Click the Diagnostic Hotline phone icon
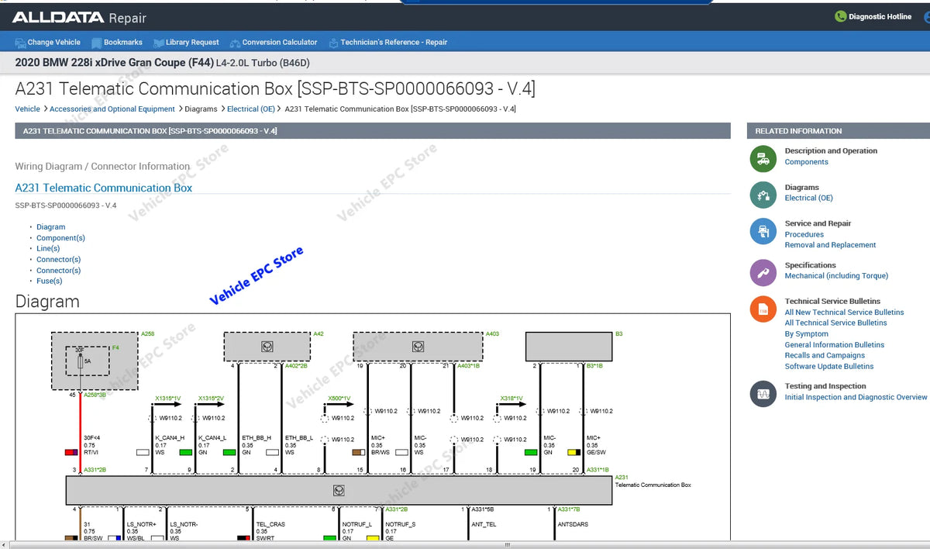The image size is (930, 549). tap(840, 16)
